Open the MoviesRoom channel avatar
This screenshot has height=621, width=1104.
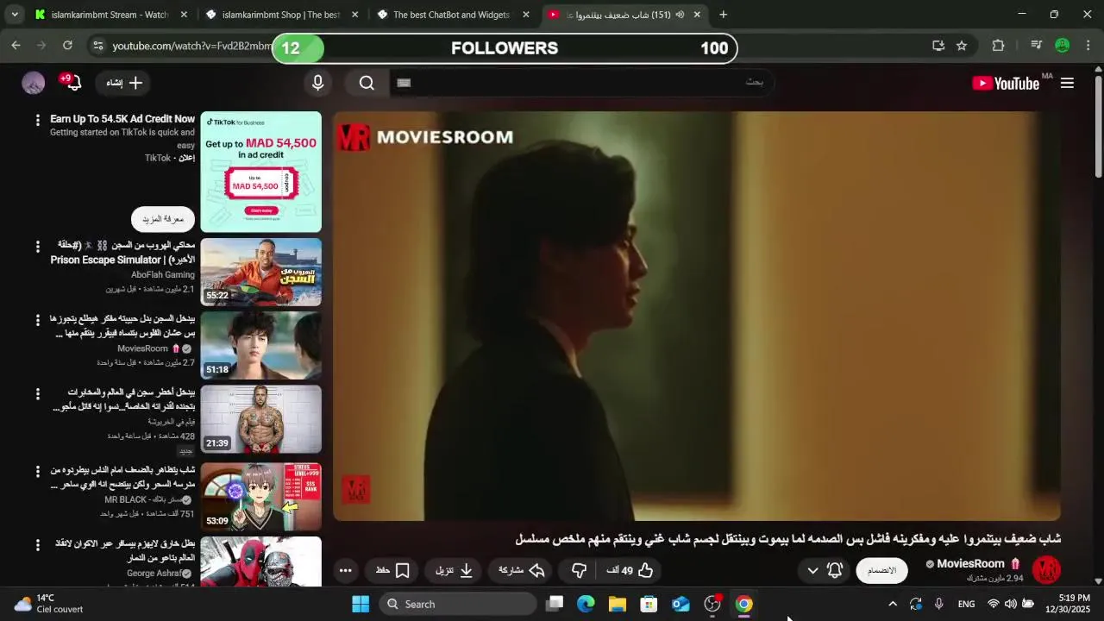point(1046,570)
